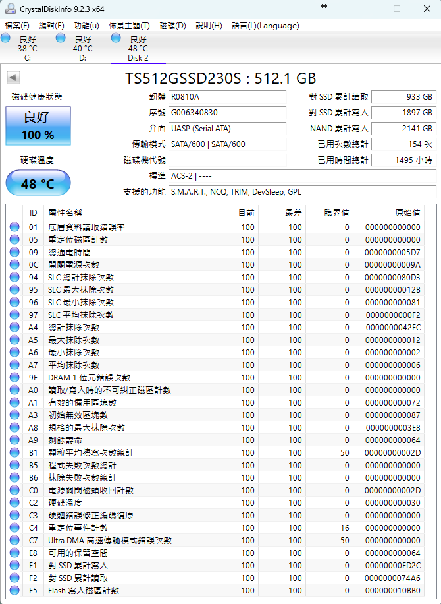Click the status icon for F5 Flash 寫入磁區計數

14,590
